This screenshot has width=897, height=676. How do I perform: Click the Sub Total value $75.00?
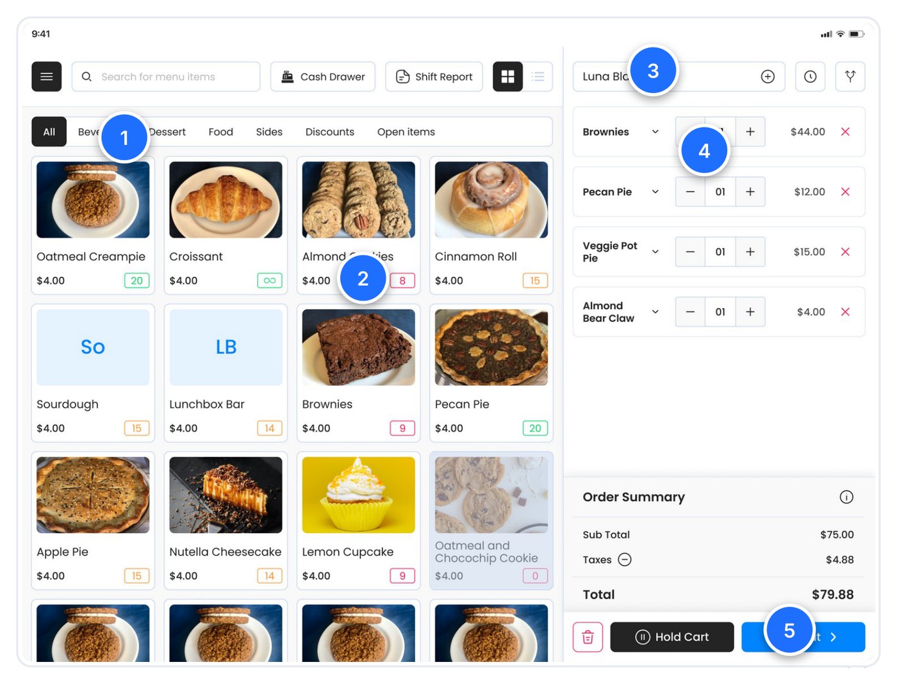[837, 534]
